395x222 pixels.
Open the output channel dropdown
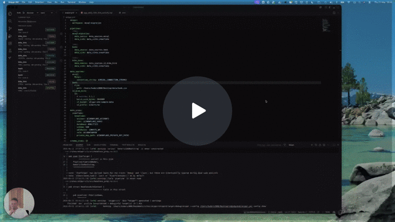pyautogui.click(x=301, y=145)
